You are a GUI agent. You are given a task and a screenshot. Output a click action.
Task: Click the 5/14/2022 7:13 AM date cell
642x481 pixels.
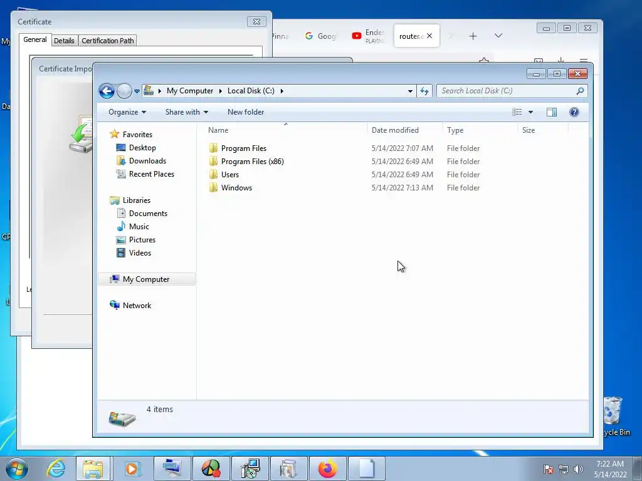(402, 187)
